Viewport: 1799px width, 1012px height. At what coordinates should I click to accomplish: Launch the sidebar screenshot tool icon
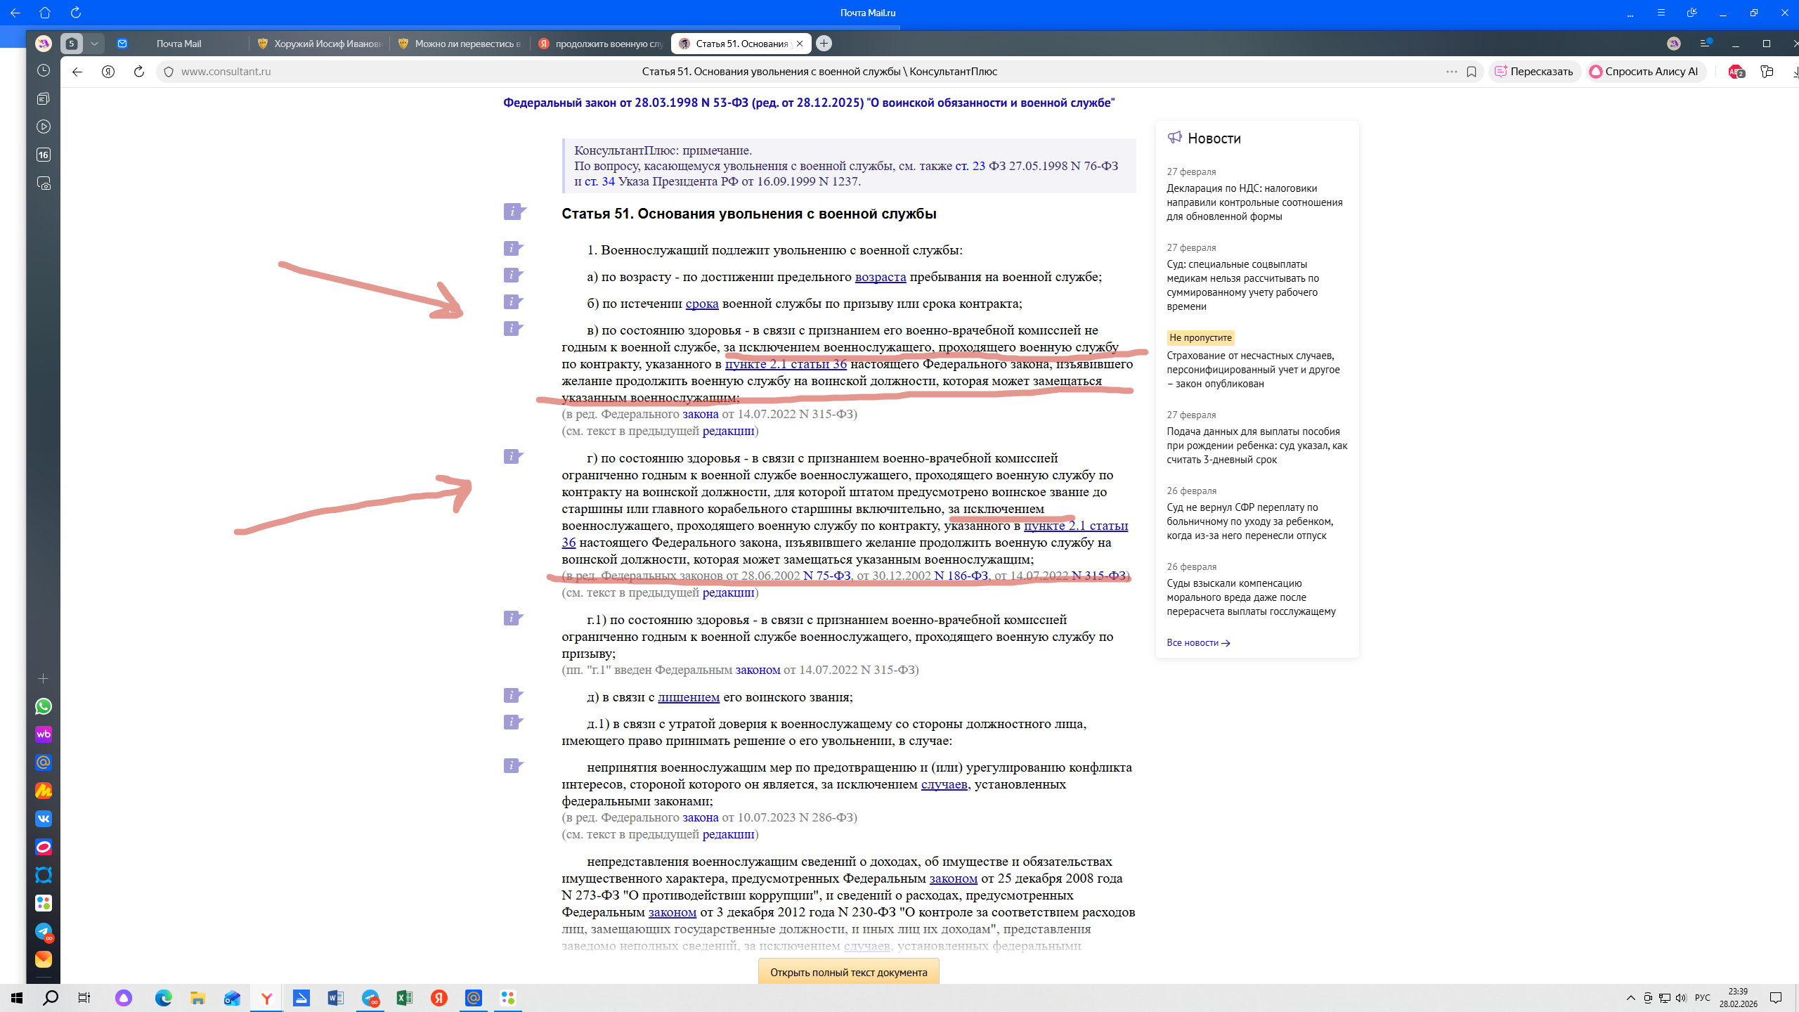click(x=44, y=183)
